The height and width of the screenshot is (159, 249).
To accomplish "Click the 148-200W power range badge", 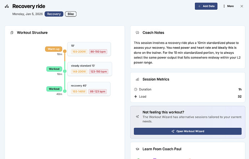I will coord(79,71).
